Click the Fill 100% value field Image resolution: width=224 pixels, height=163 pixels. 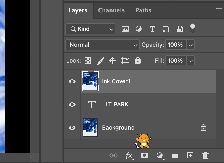point(176,61)
